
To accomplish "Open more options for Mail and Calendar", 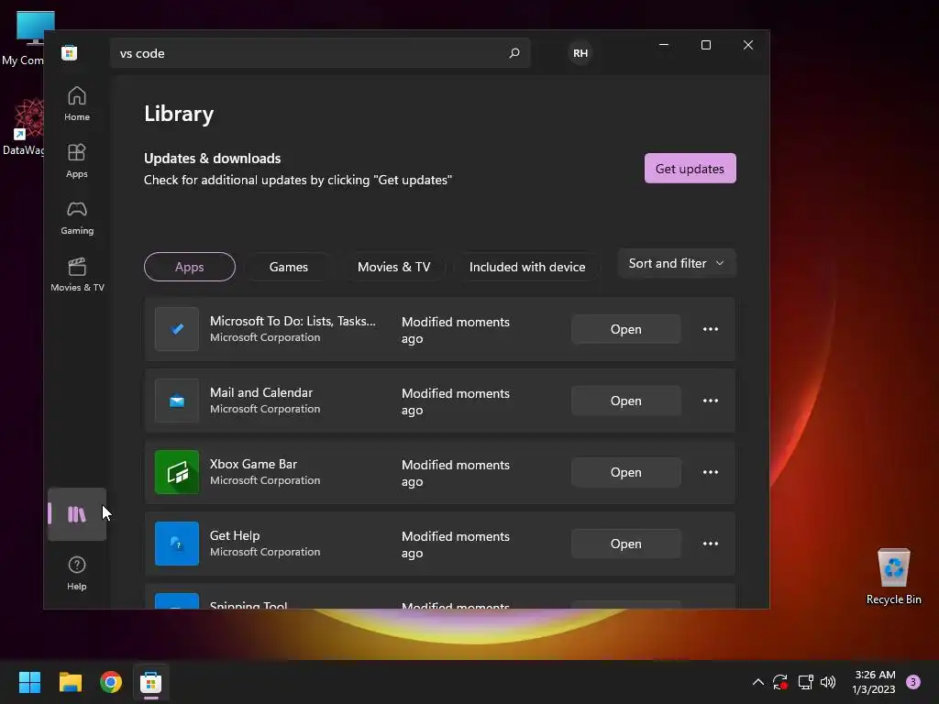I will (711, 401).
